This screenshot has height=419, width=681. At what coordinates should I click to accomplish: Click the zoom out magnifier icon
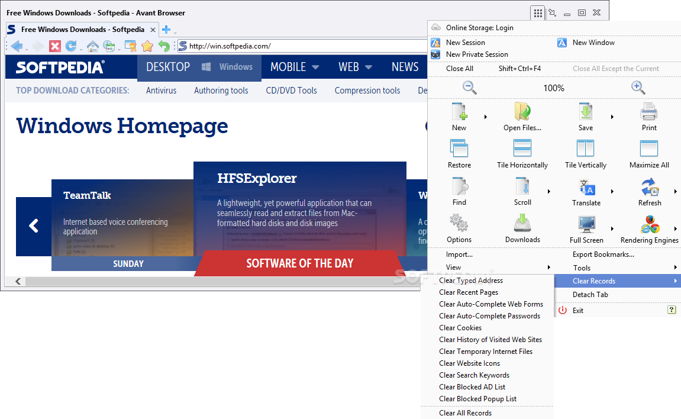point(469,88)
